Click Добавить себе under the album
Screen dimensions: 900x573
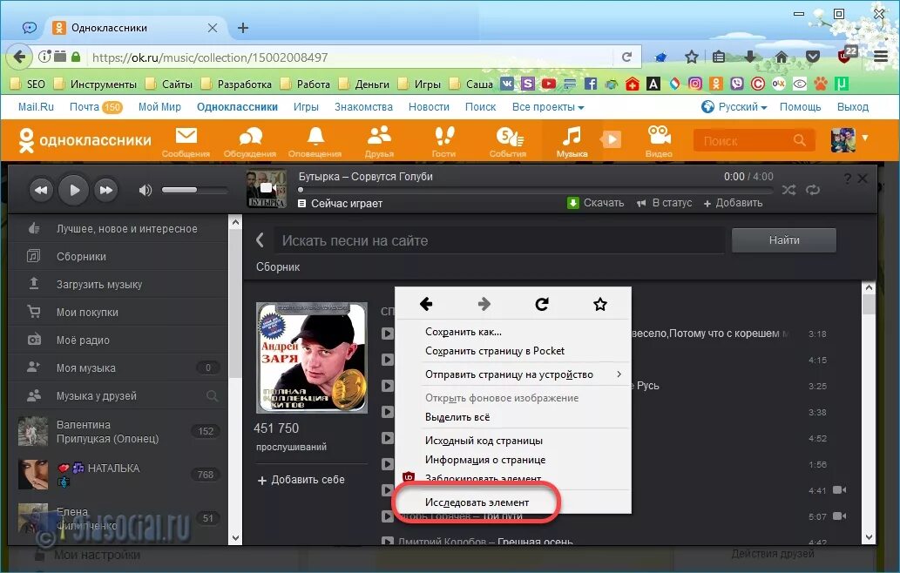tap(301, 480)
